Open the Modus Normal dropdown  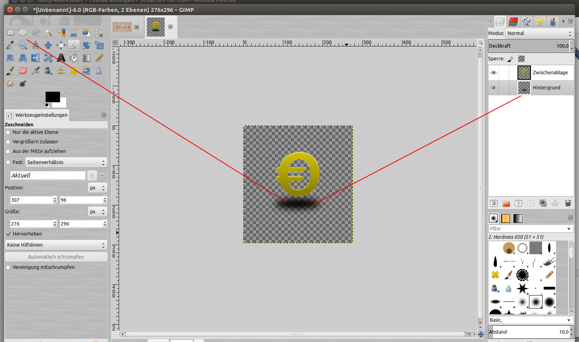(539, 33)
